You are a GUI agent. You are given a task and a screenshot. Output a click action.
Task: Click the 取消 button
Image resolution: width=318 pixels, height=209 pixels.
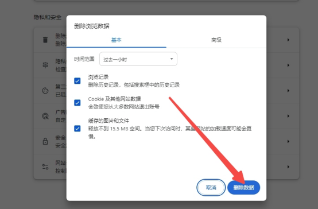[x=211, y=188]
